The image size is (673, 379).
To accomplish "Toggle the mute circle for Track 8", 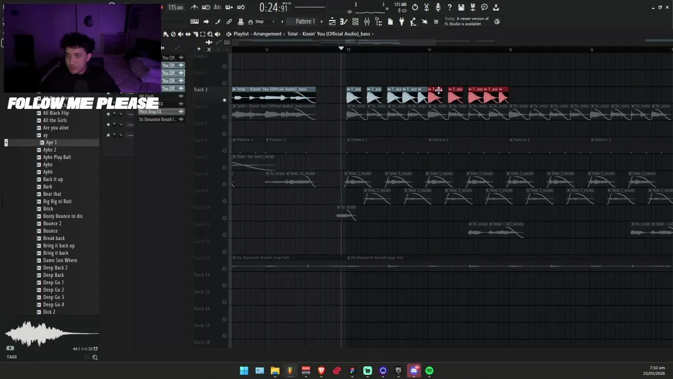I will pyautogui.click(x=225, y=184).
